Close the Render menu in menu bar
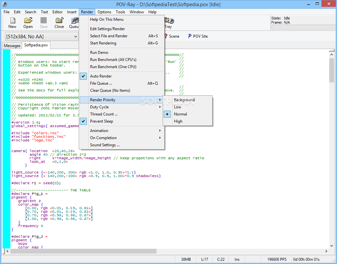 click(x=87, y=12)
